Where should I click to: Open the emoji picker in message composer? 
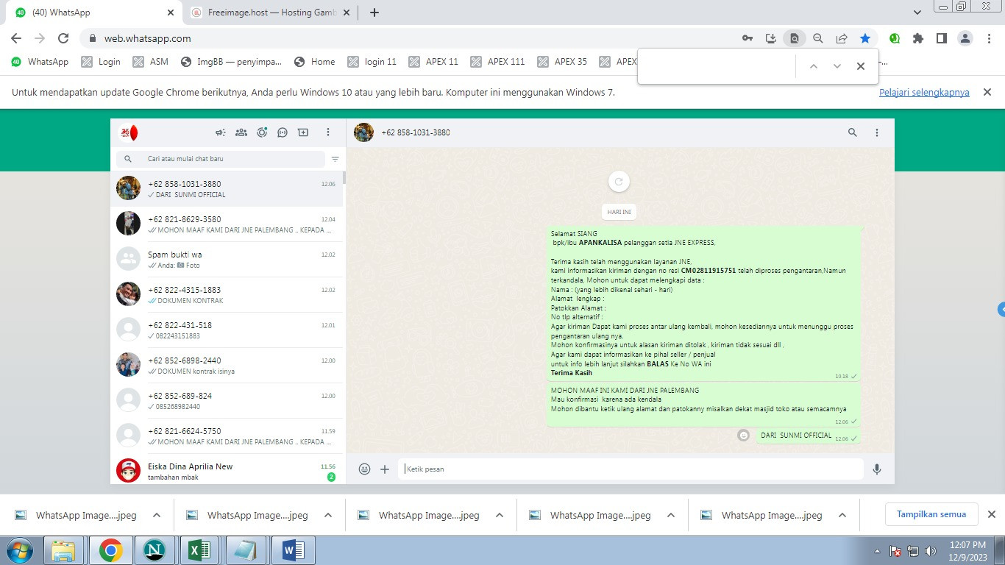(364, 469)
